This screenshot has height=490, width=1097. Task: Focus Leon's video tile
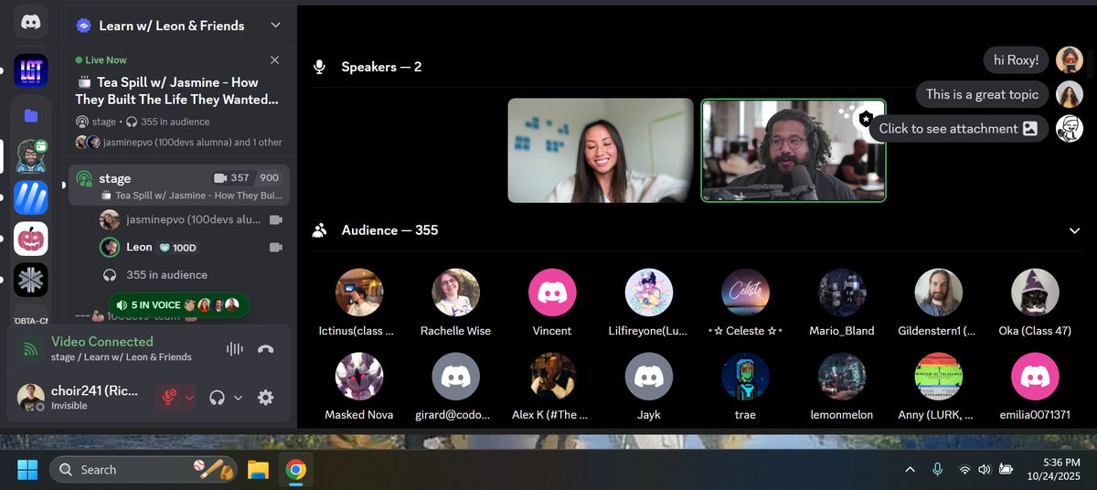tap(793, 150)
